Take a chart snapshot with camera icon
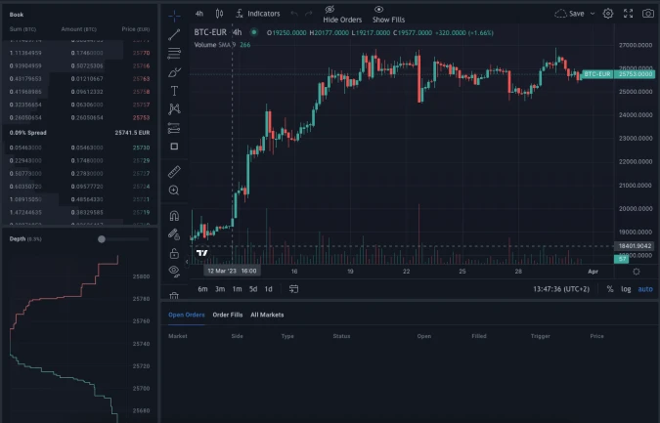The height and width of the screenshot is (423, 660). click(648, 14)
